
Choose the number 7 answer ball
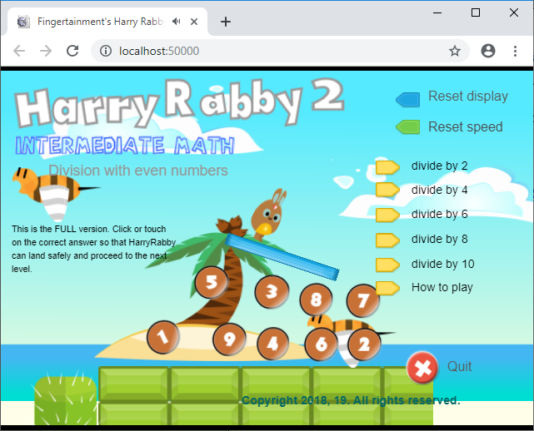pos(362,300)
